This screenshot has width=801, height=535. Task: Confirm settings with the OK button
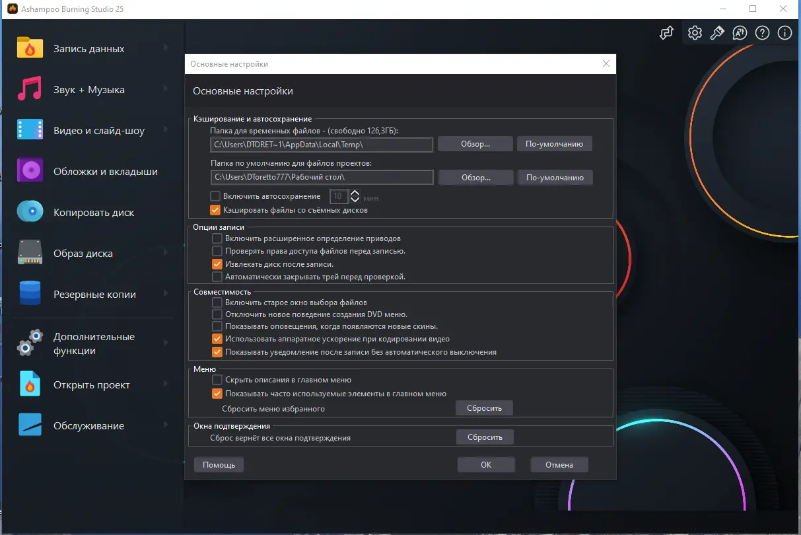486,465
